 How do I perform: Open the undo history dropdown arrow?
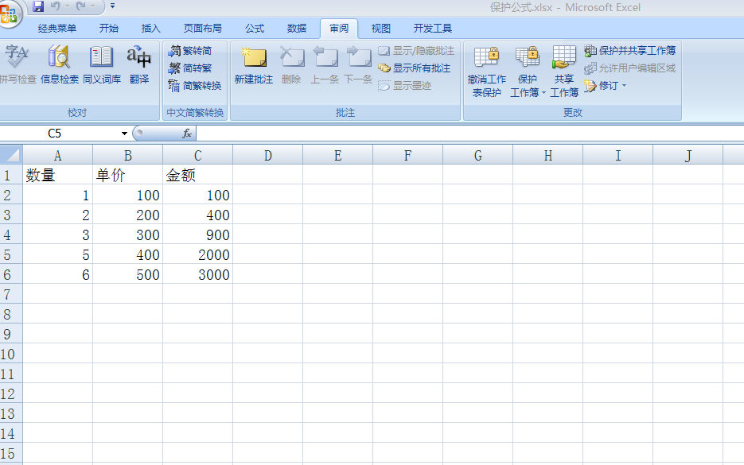(x=67, y=6)
